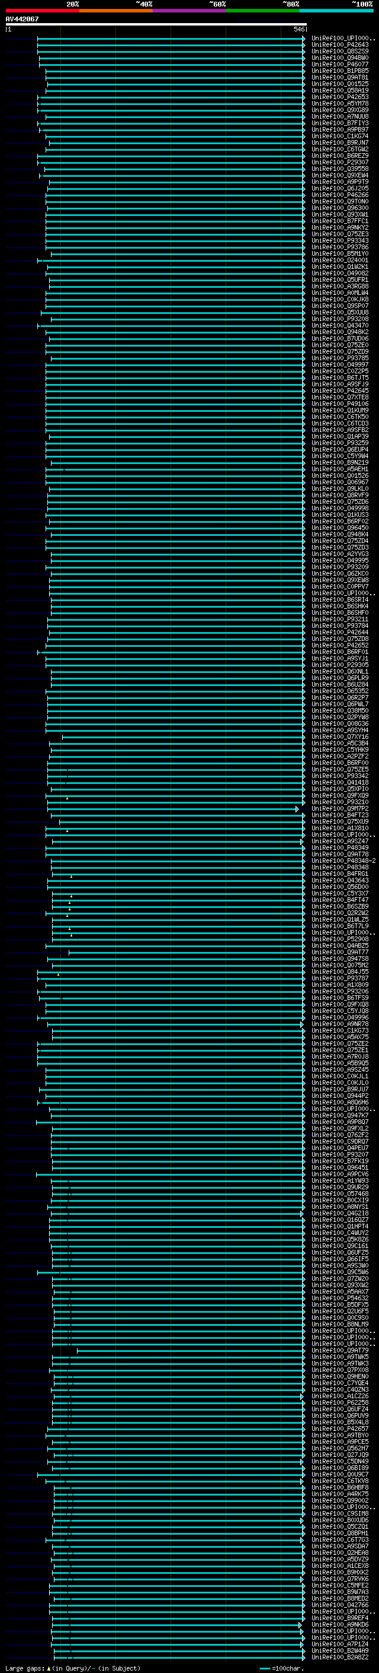Click the purple ~60% identity legend bar
The image size is (379, 1673).
[x=190, y=11]
